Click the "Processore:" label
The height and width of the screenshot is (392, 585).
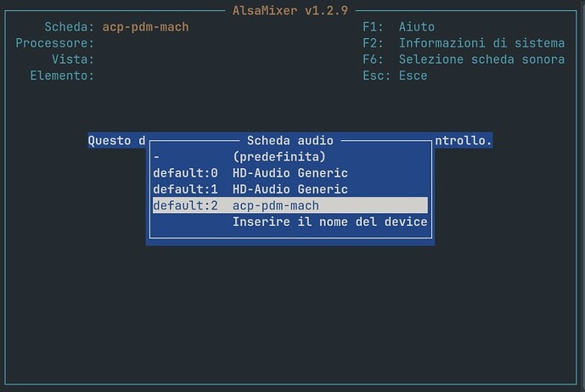(x=54, y=43)
